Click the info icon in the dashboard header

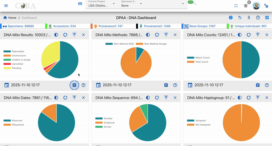tap(231, 18)
